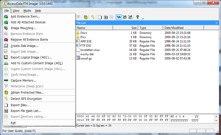This screenshot has width=221, height=135.
Task: Click the 37 KB size cell
Action: pyautogui.click(x=133, y=46)
